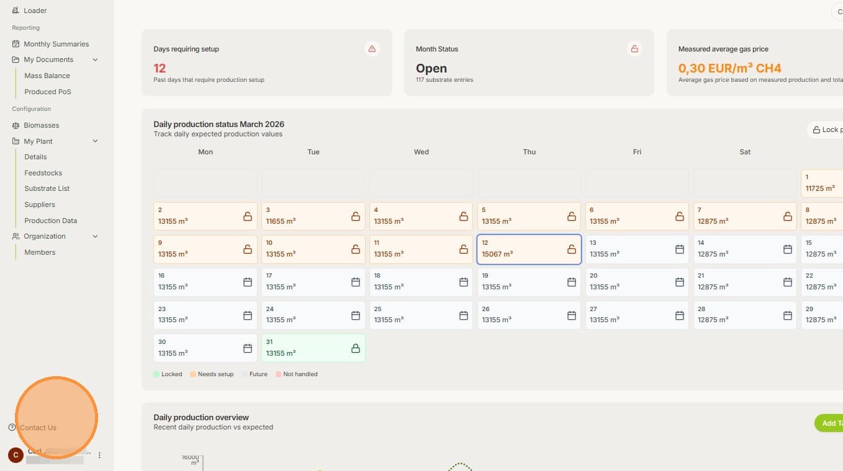Screen dimensions: 843x471
Task: Collapse the My Documents section chevron
Action: 95,59
